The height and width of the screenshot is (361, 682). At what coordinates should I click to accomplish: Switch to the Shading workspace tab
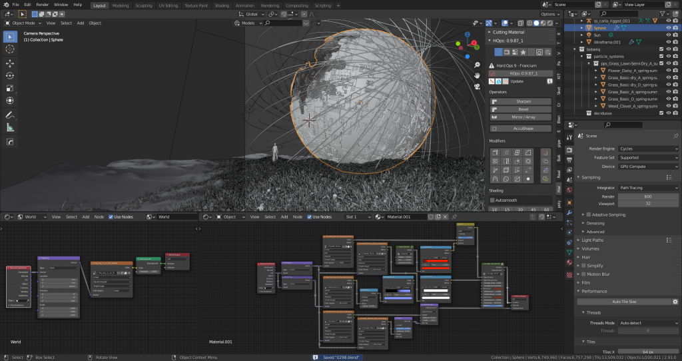[221, 5]
